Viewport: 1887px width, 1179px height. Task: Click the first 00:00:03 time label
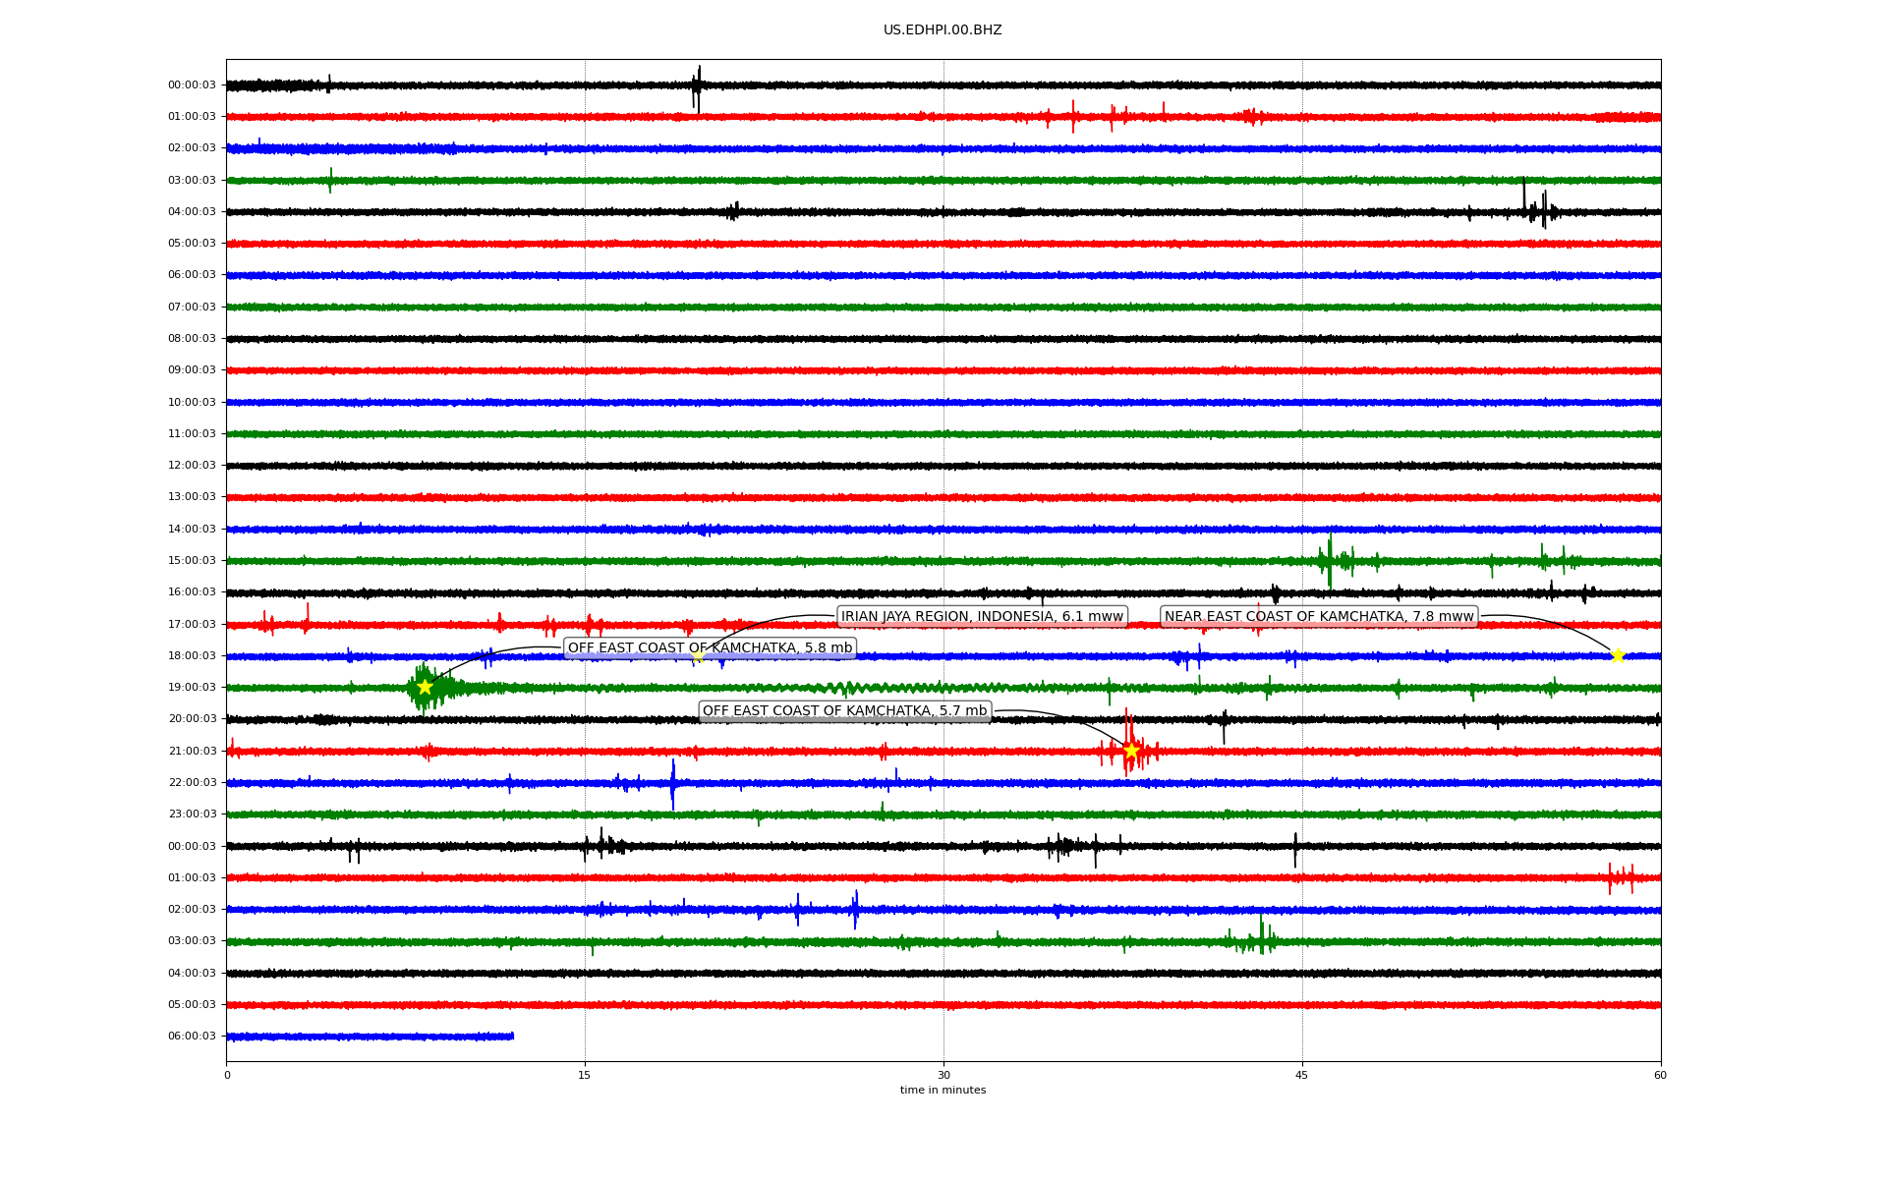click(192, 85)
